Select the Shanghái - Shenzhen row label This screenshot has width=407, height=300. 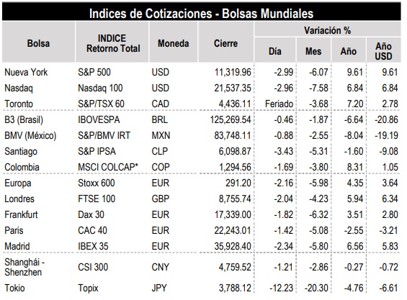click(x=24, y=267)
